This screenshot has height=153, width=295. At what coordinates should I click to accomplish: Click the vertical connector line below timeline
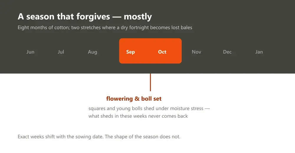point(150,82)
